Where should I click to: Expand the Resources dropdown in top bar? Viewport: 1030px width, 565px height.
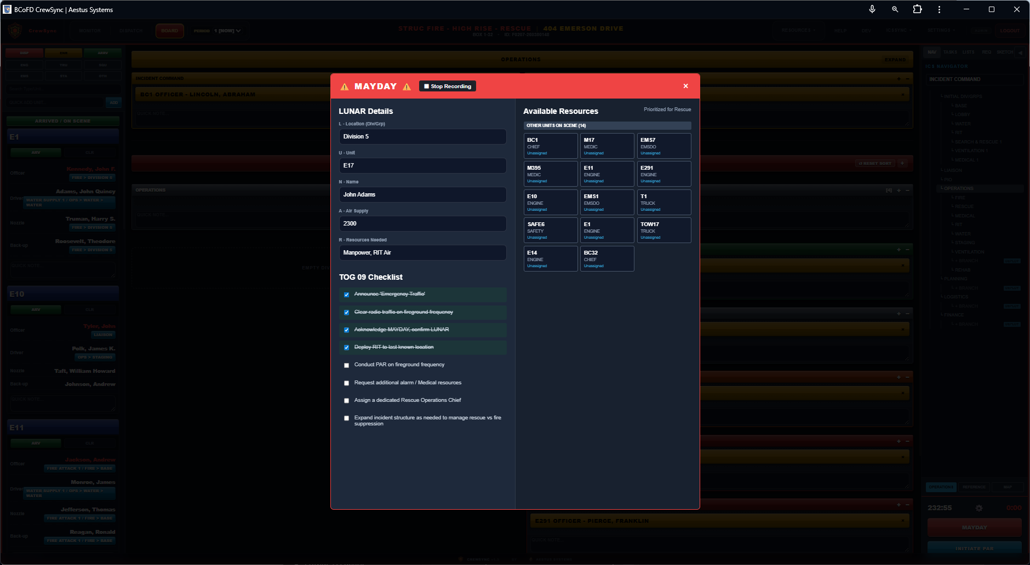click(x=798, y=31)
